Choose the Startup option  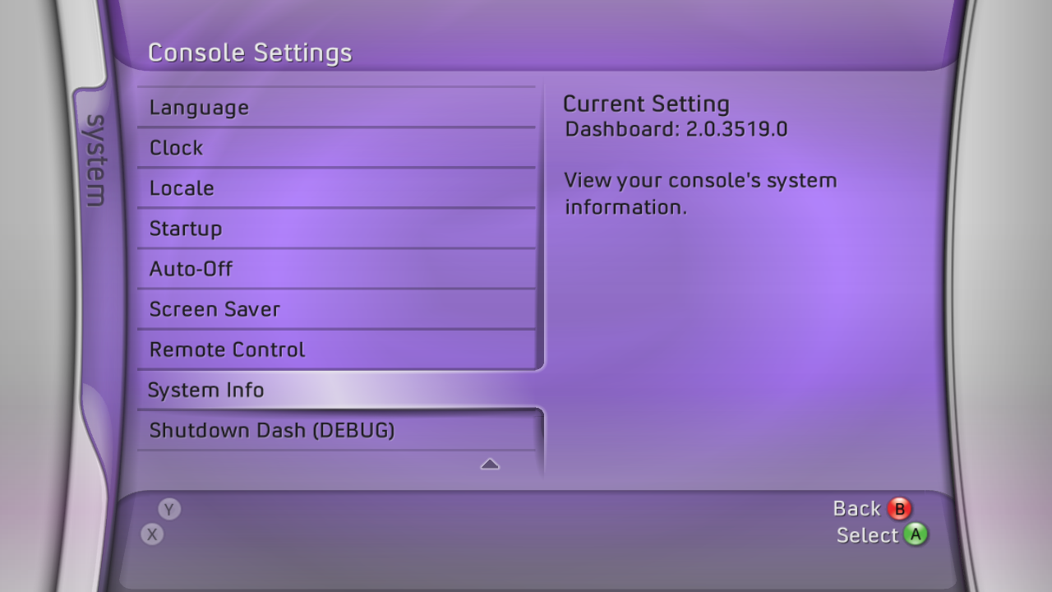[x=336, y=229]
